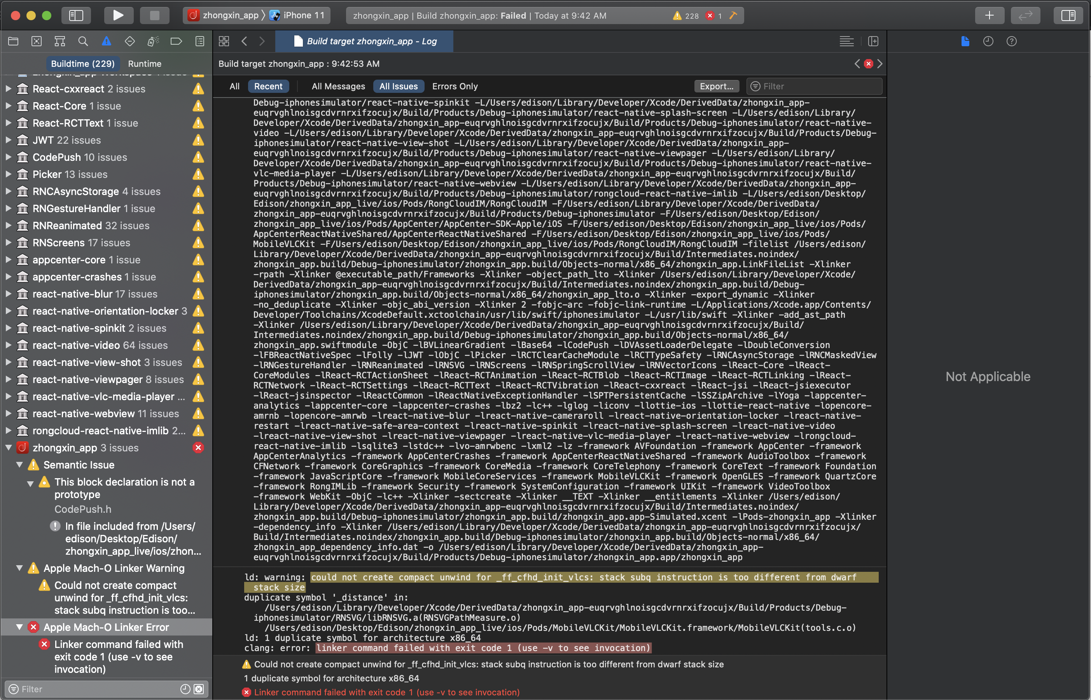Click the add editor split icon
This screenshot has height=700, width=1091.
(x=873, y=41)
